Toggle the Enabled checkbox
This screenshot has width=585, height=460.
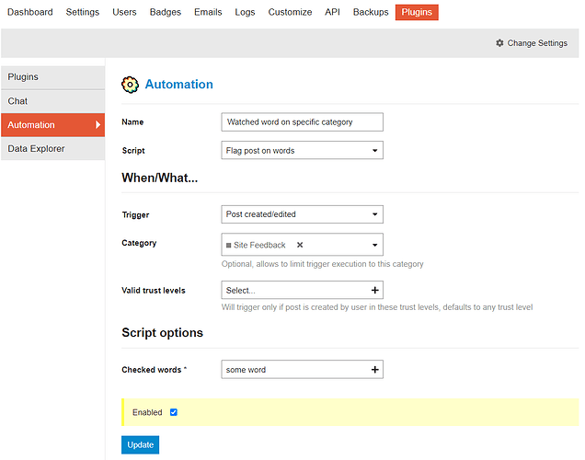pyautogui.click(x=174, y=412)
